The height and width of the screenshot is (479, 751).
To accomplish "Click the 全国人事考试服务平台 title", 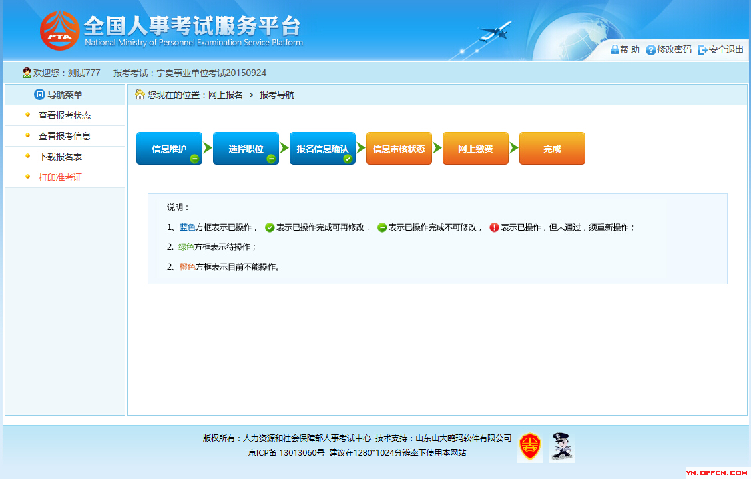I will (x=192, y=25).
